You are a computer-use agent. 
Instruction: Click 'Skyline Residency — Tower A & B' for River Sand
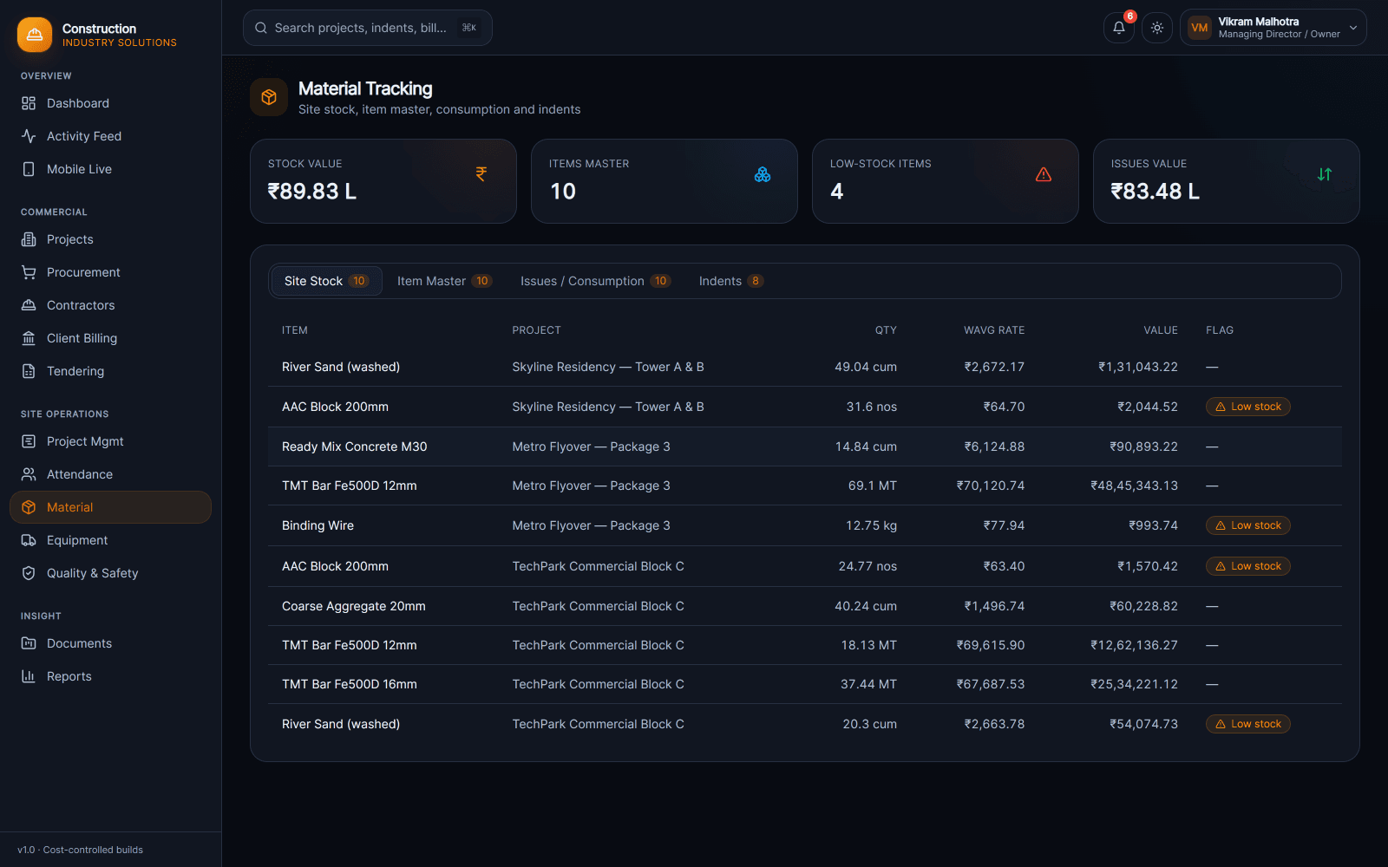(x=608, y=367)
